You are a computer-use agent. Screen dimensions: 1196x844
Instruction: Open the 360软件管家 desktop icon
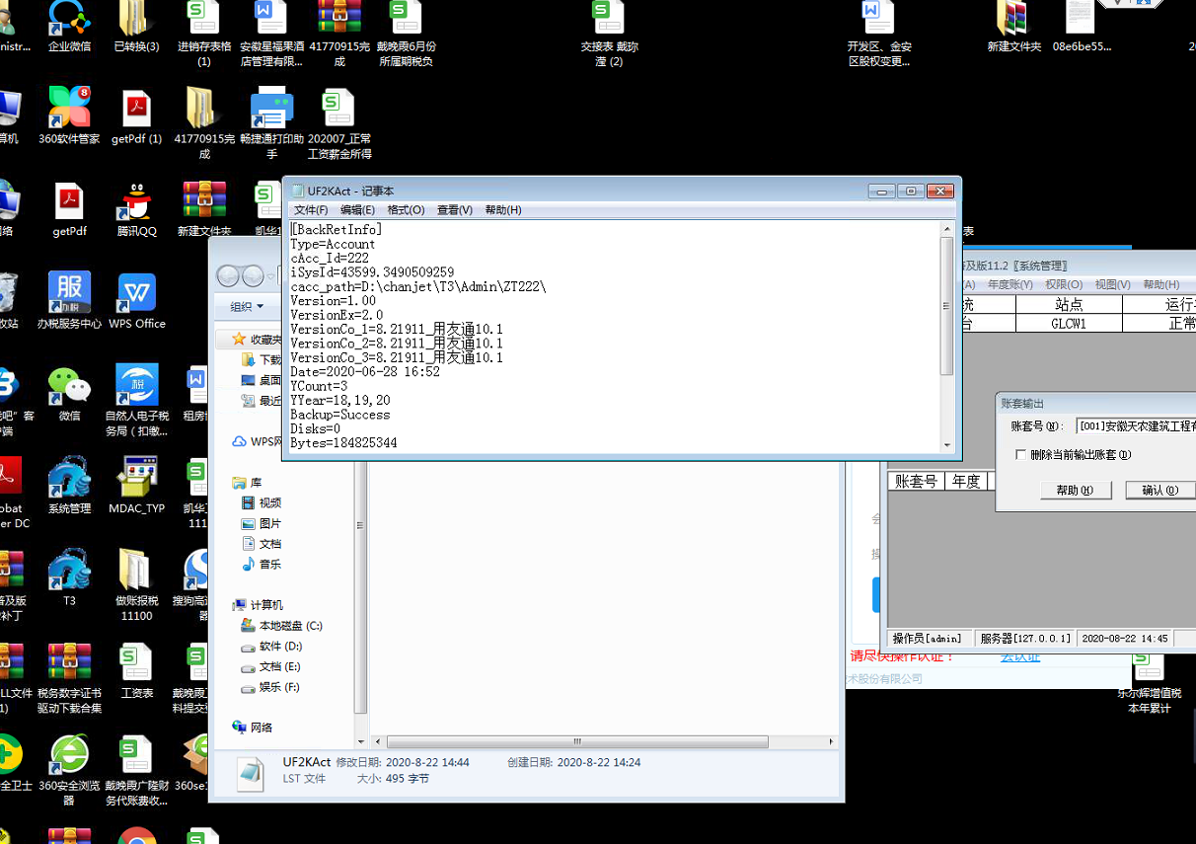[69, 115]
